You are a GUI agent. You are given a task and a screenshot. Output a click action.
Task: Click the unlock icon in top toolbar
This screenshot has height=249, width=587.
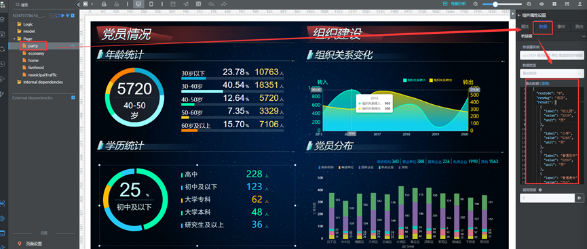point(117,4)
